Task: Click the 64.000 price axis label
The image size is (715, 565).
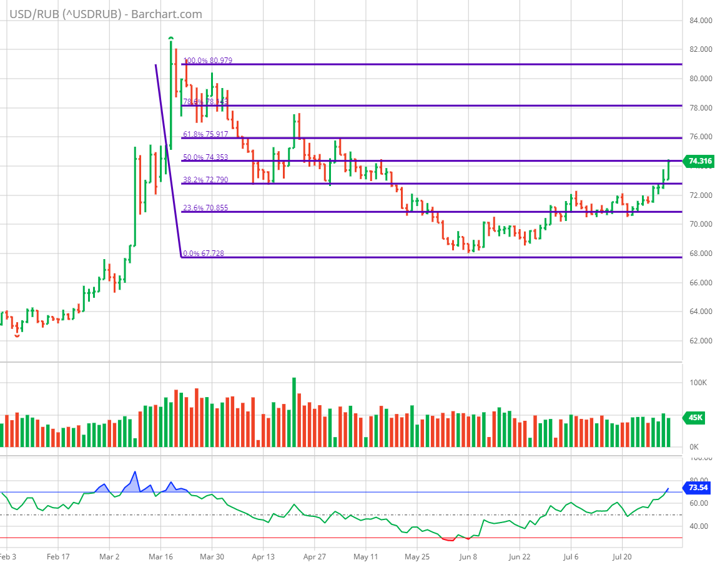Action: point(701,312)
